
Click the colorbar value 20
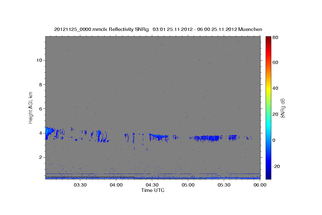275,114
